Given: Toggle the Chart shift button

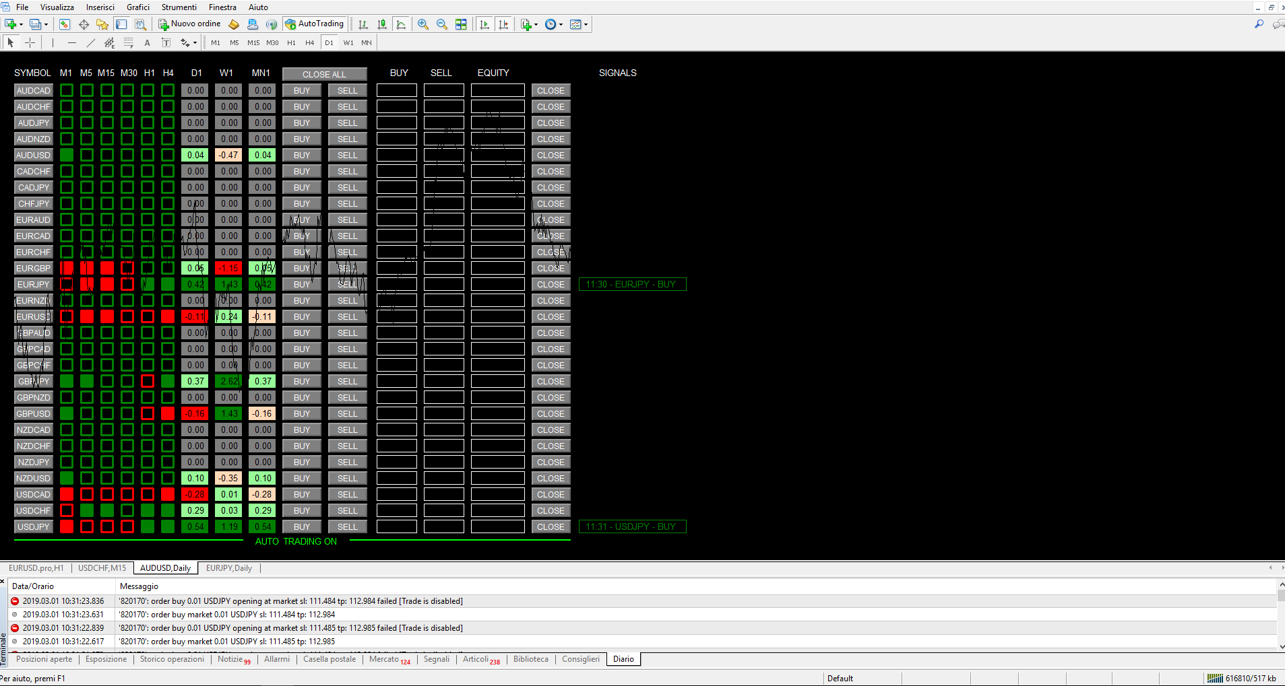Looking at the screenshot, I should [503, 24].
